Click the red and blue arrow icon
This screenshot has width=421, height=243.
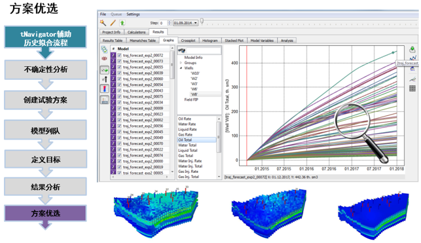tap(105, 88)
